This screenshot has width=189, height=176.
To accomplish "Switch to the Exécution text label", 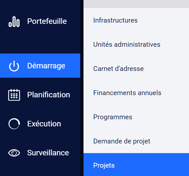I will [44, 123].
